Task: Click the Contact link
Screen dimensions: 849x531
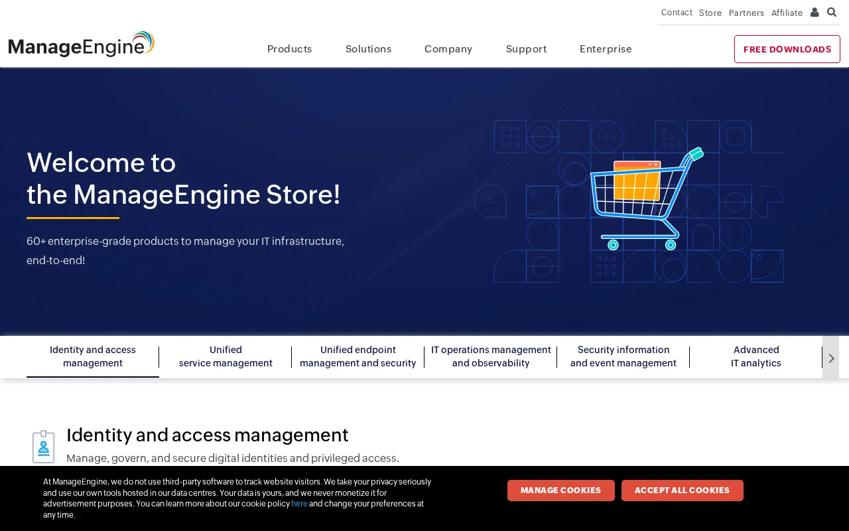Action: click(x=677, y=13)
